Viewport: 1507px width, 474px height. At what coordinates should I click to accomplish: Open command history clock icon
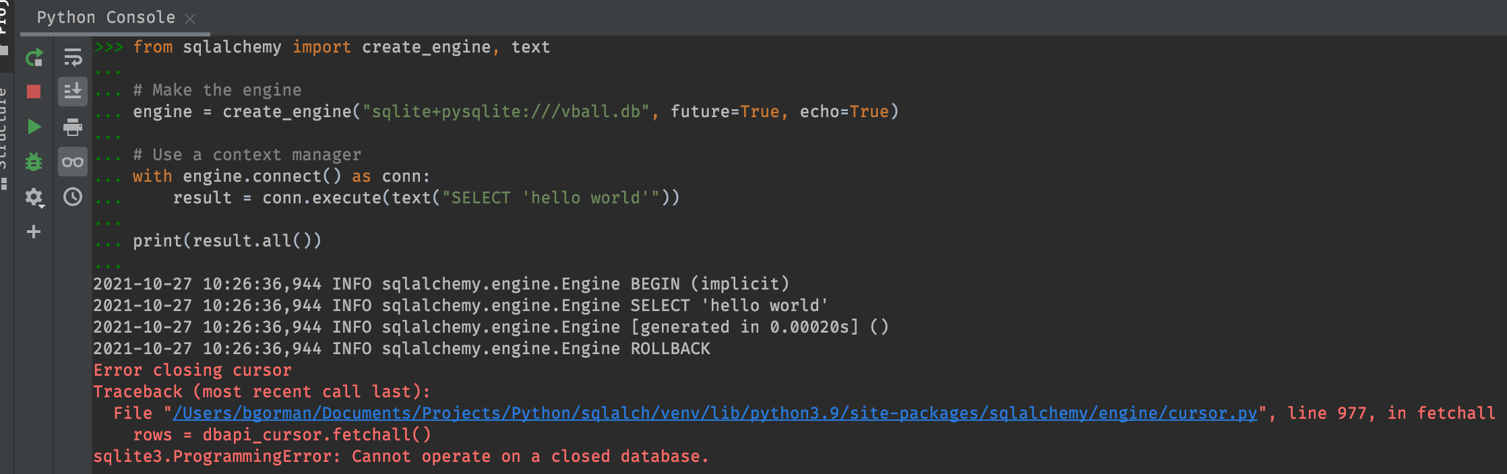(x=72, y=197)
